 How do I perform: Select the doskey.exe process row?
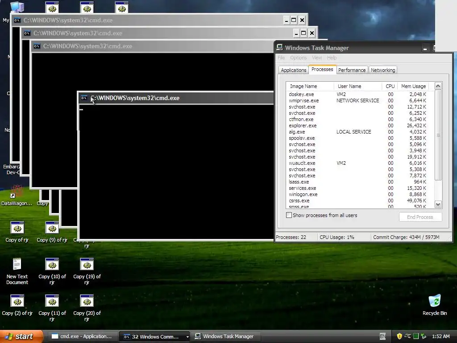(x=357, y=94)
